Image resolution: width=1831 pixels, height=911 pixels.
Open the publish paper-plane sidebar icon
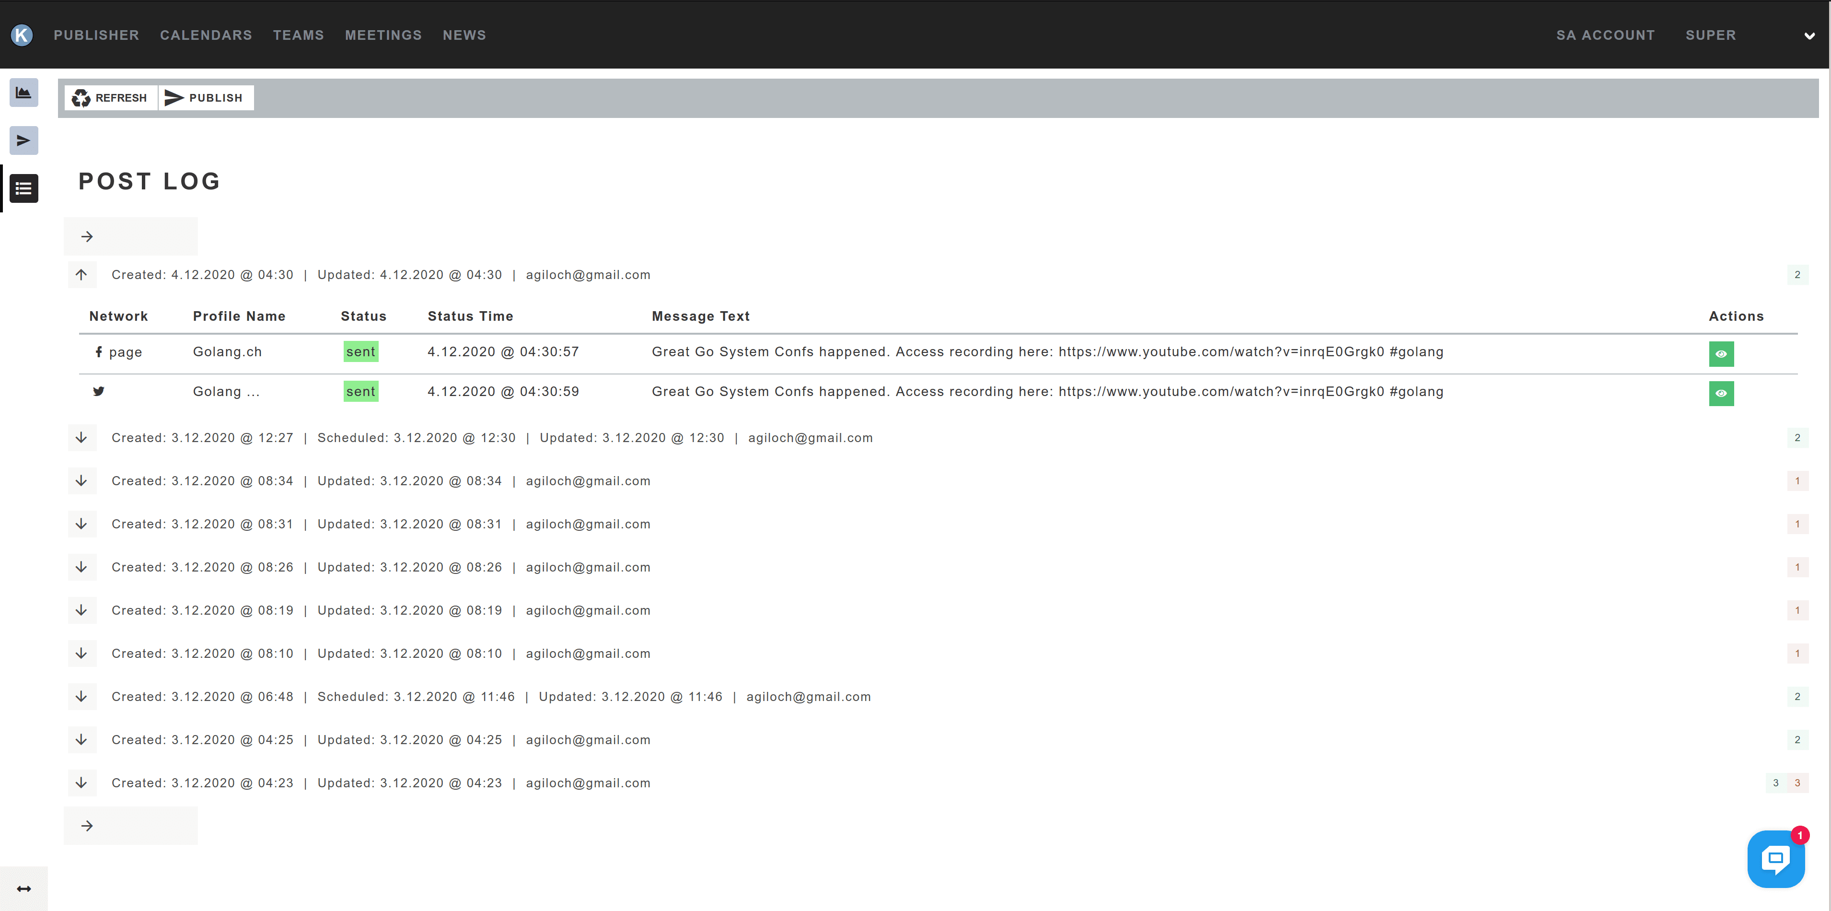click(23, 140)
